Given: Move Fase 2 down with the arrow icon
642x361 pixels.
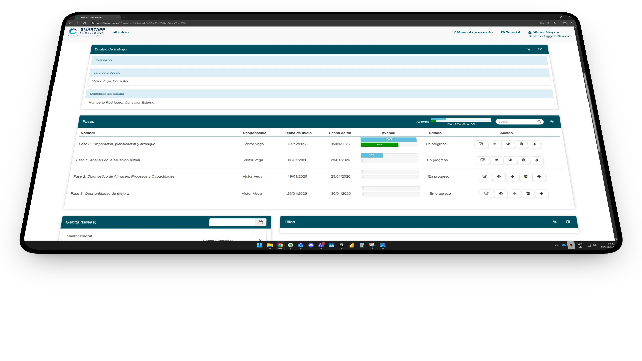Looking at the screenshot, I should pyautogui.click(x=512, y=176).
